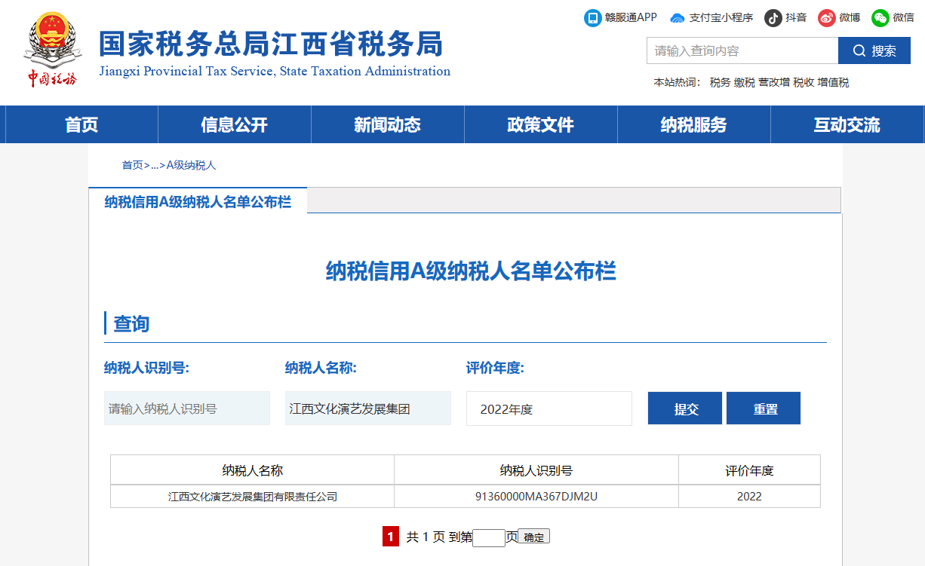Select hot keyword 缴税
Screen dimensions: 925x566
pos(744,82)
